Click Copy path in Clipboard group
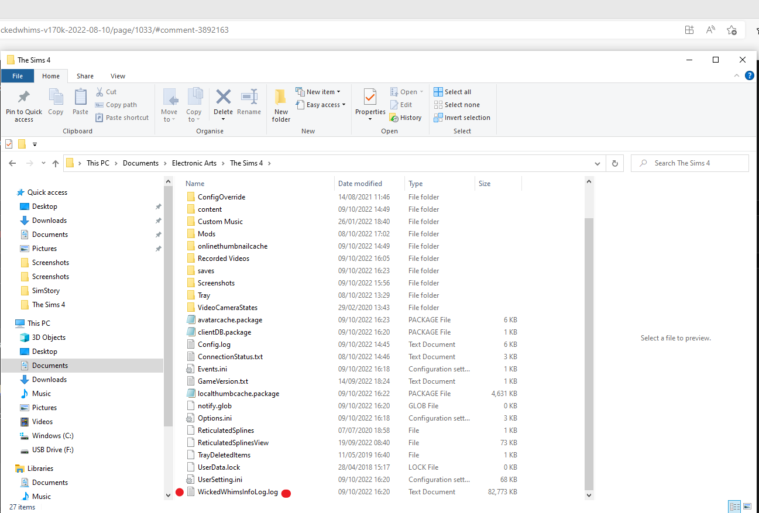 coord(116,105)
